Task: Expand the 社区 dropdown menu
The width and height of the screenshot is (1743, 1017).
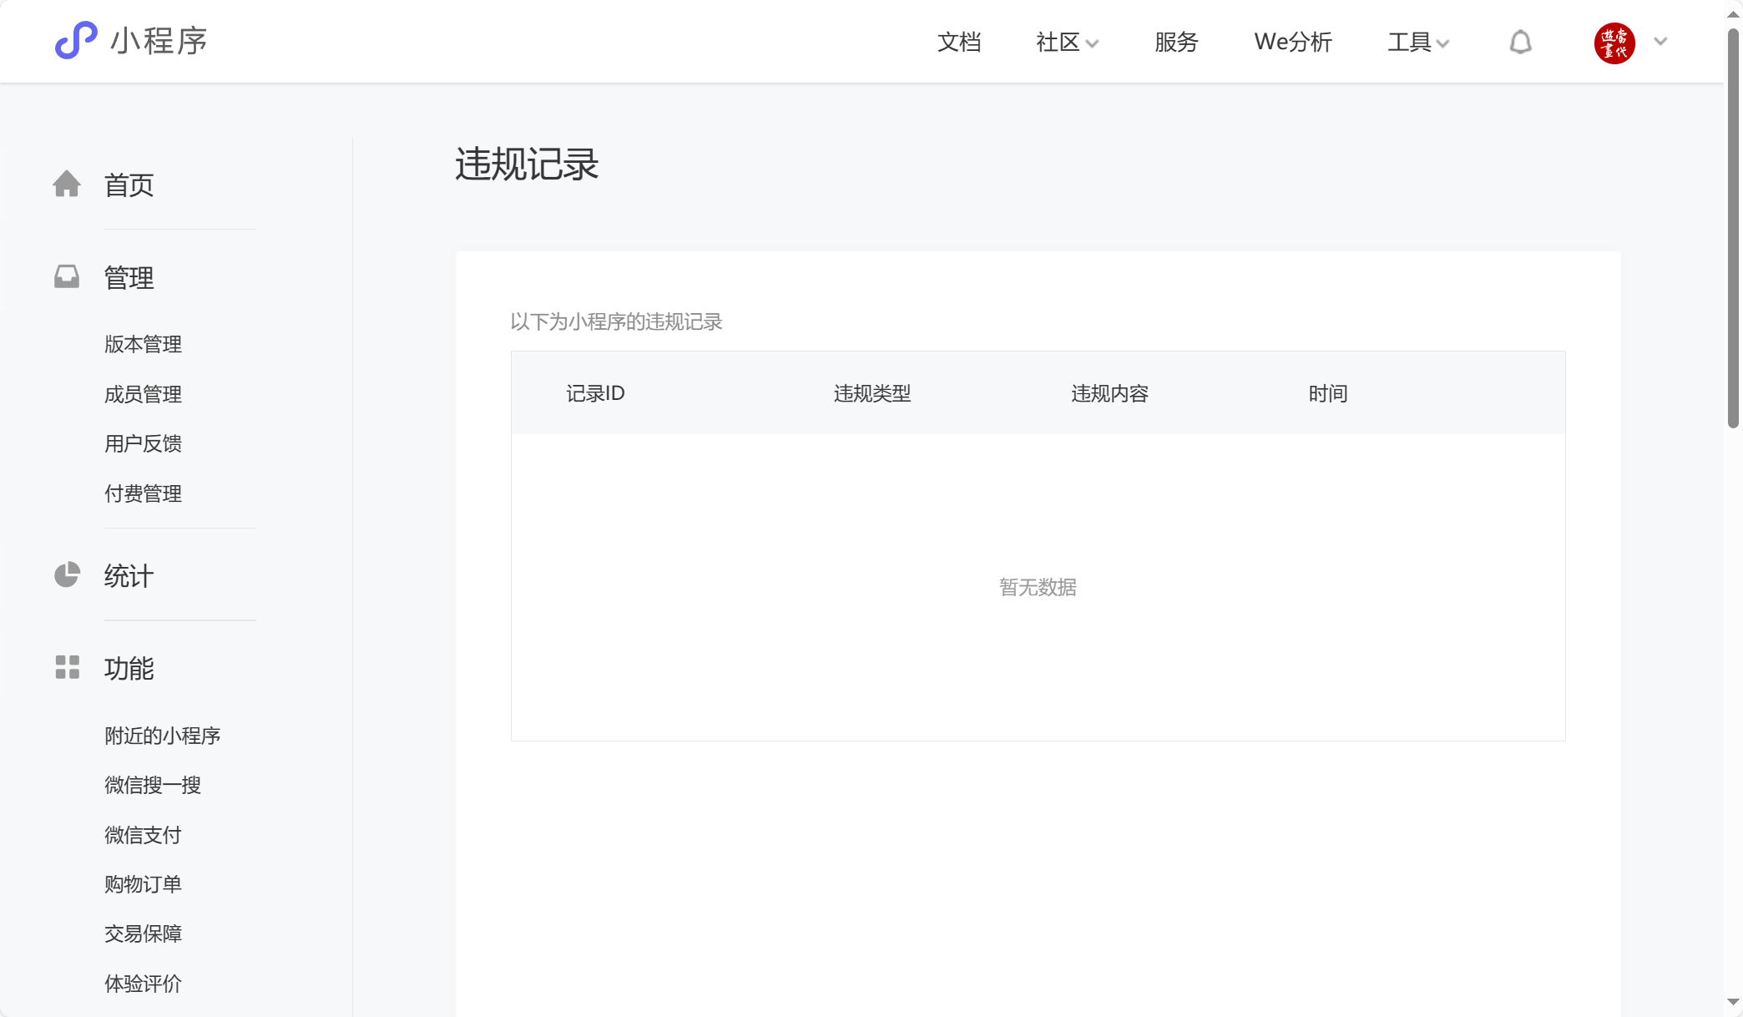Action: click(1067, 42)
